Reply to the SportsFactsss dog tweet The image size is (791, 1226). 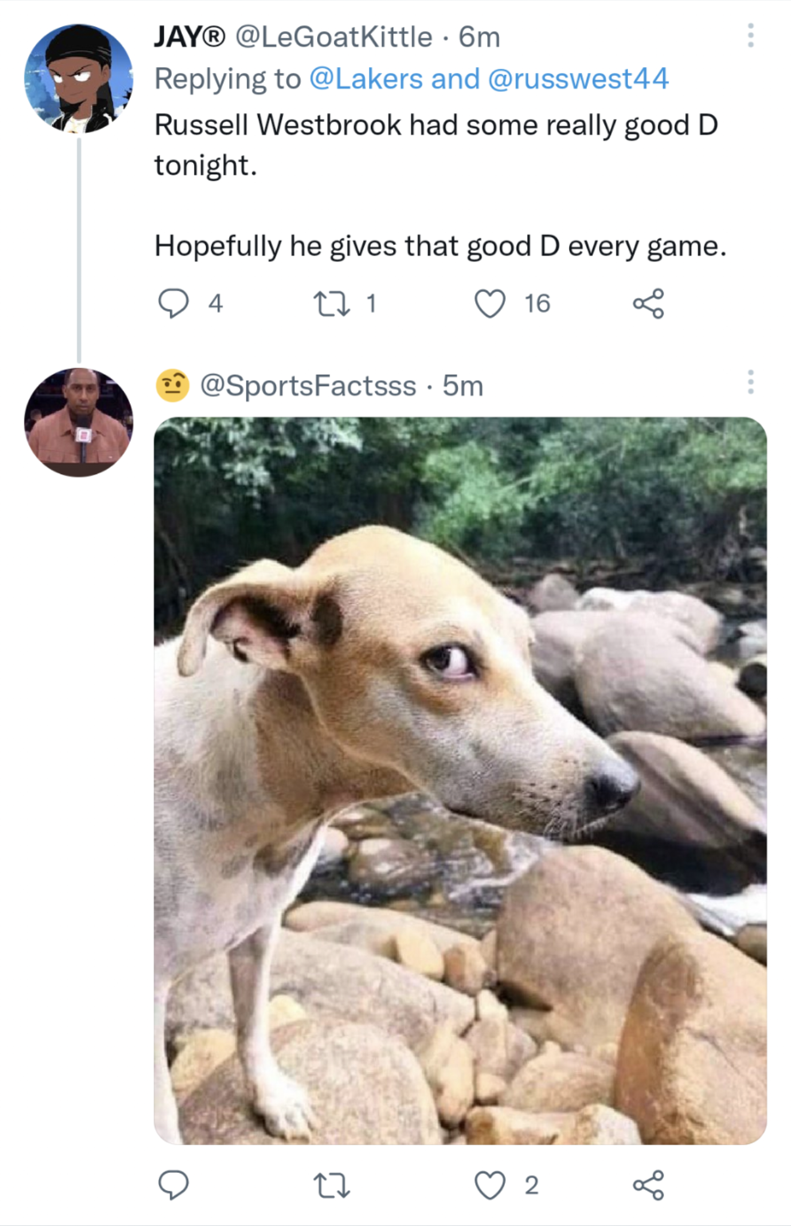pos(174,1185)
